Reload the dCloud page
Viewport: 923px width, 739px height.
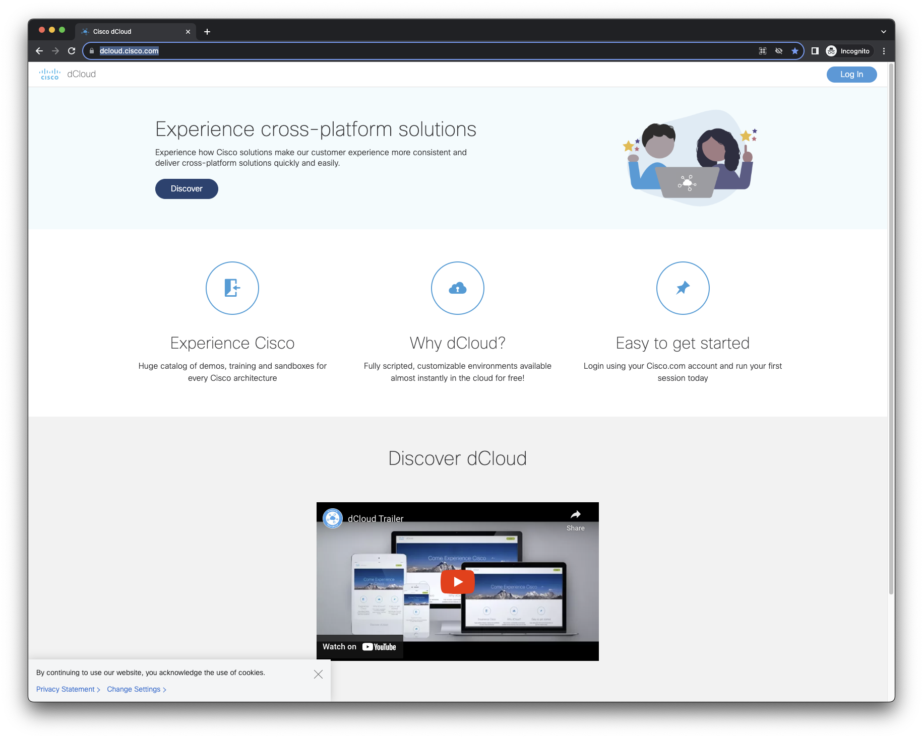pos(72,51)
